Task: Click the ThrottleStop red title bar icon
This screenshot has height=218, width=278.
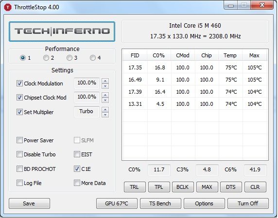Action: coord(8,7)
